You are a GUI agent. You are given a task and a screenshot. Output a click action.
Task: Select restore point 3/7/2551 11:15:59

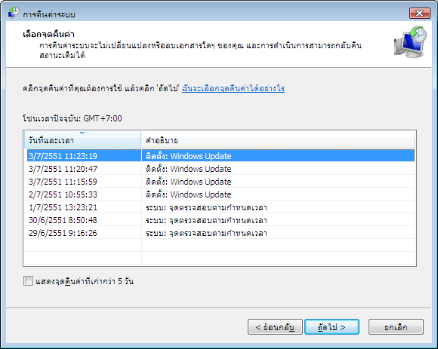pos(221,182)
